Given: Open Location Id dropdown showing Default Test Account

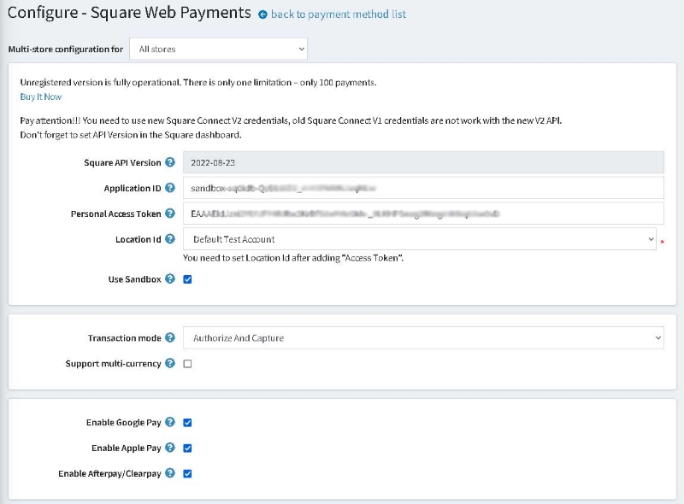Looking at the screenshot, I should pos(420,239).
